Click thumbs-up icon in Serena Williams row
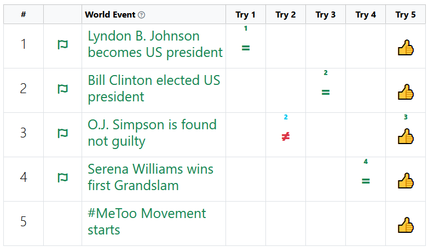Screen dimensions: 428x252 (406, 181)
